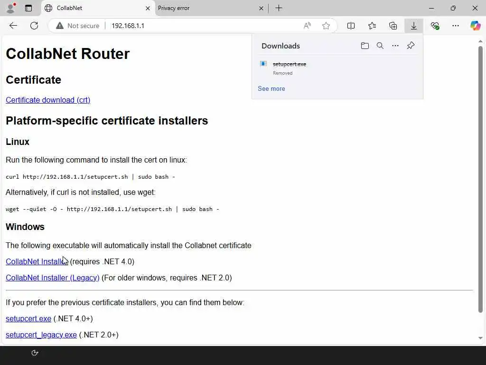This screenshot has height=365, width=486.
Task: Add this page to favorites star
Action: [x=326, y=26]
